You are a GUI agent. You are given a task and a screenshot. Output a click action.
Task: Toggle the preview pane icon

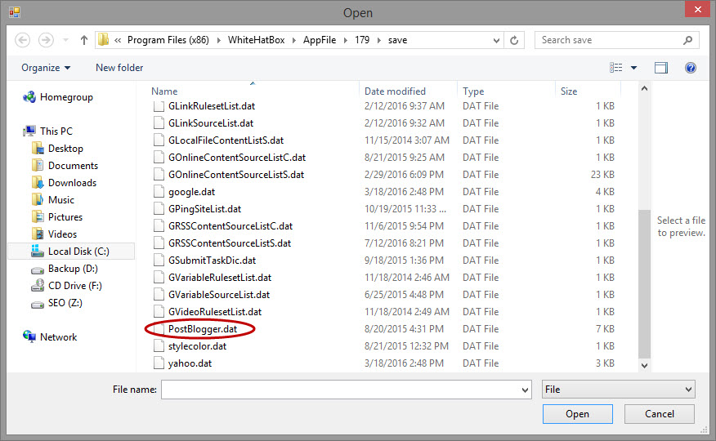point(660,68)
